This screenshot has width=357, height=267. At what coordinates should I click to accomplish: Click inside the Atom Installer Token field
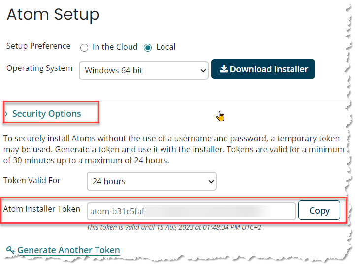[x=191, y=211]
